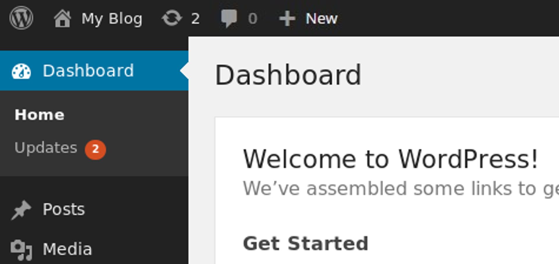Screen dimensions: 559x264
Task: Open the Media menu
Action: tap(67, 249)
